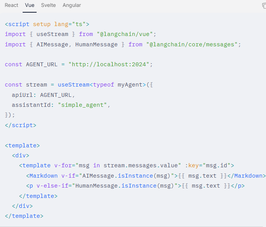Screen dimensions: 266x227
Task: Switch to the React tab
Action: click(x=11, y=5)
